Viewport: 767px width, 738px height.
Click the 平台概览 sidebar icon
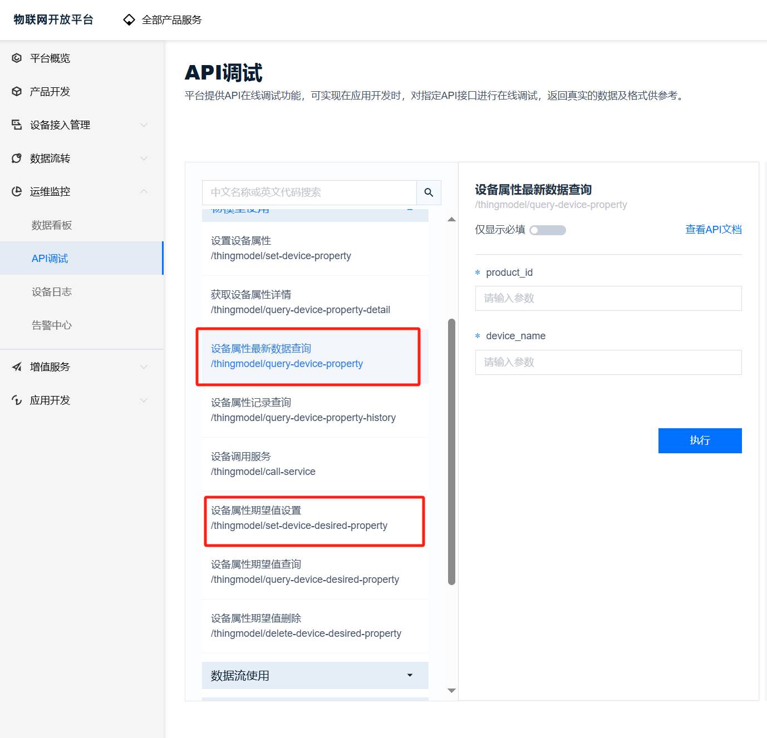point(17,58)
